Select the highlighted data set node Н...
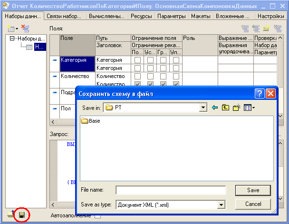289x224 pixels. tap(40, 47)
